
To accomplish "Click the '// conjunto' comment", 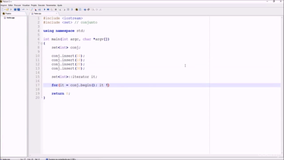I will click(86, 23).
